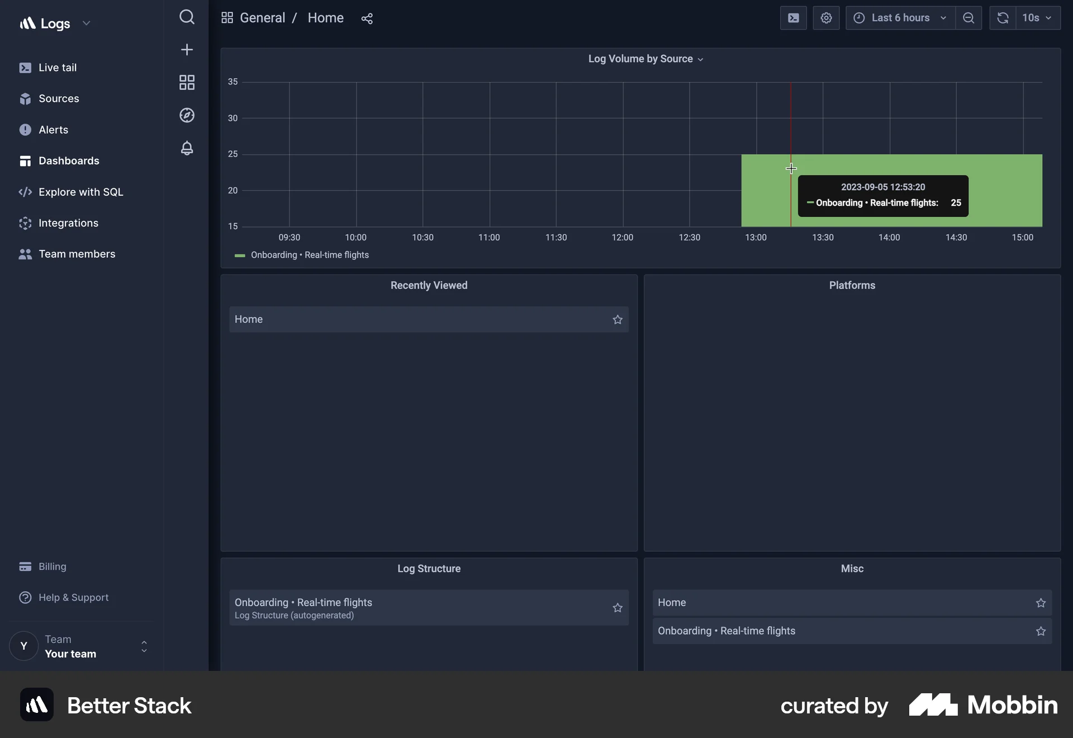Open the Billing page
1073x738 pixels.
coord(53,567)
